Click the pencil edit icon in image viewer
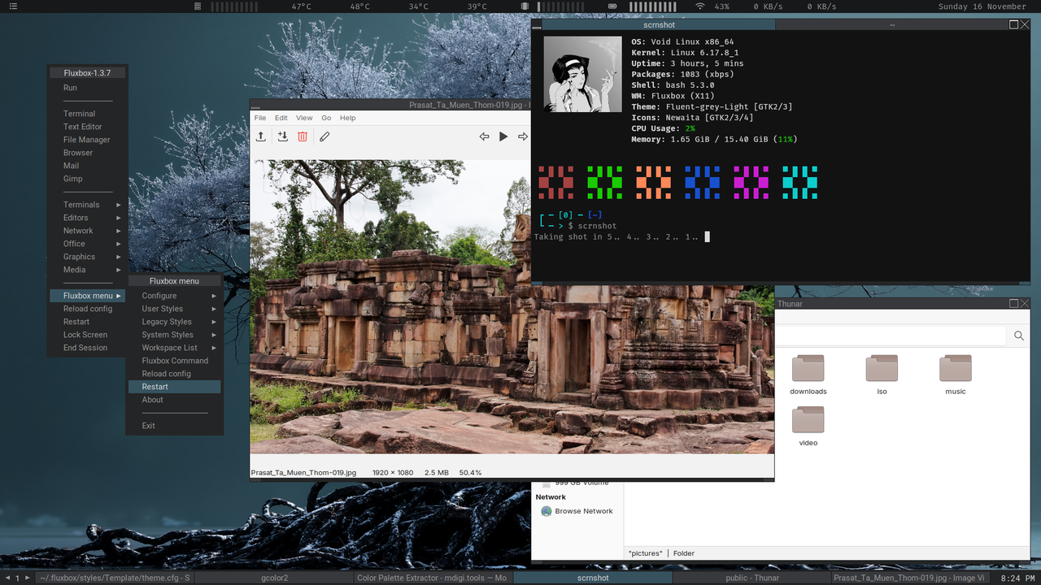 (x=324, y=136)
